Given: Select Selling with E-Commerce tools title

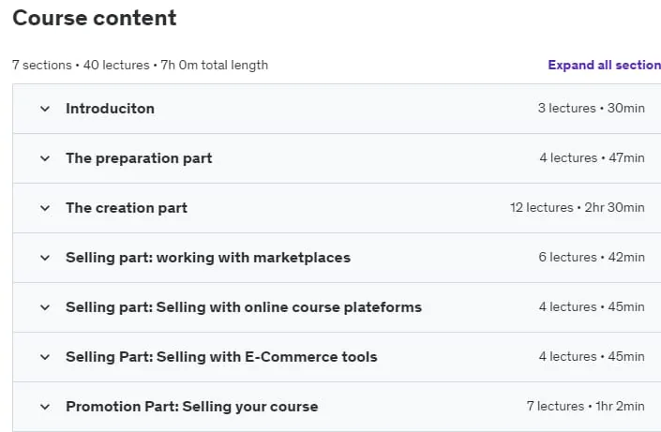Looking at the screenshot, I should click(x=221, y=357).
